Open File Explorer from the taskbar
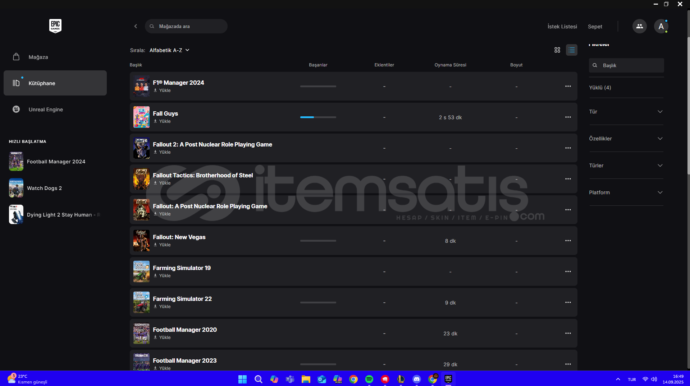 tap(306, 379)
